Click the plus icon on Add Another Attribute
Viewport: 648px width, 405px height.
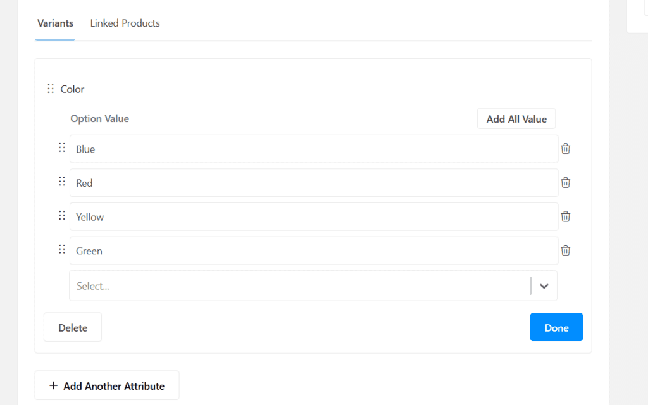(x=54, y=385)
